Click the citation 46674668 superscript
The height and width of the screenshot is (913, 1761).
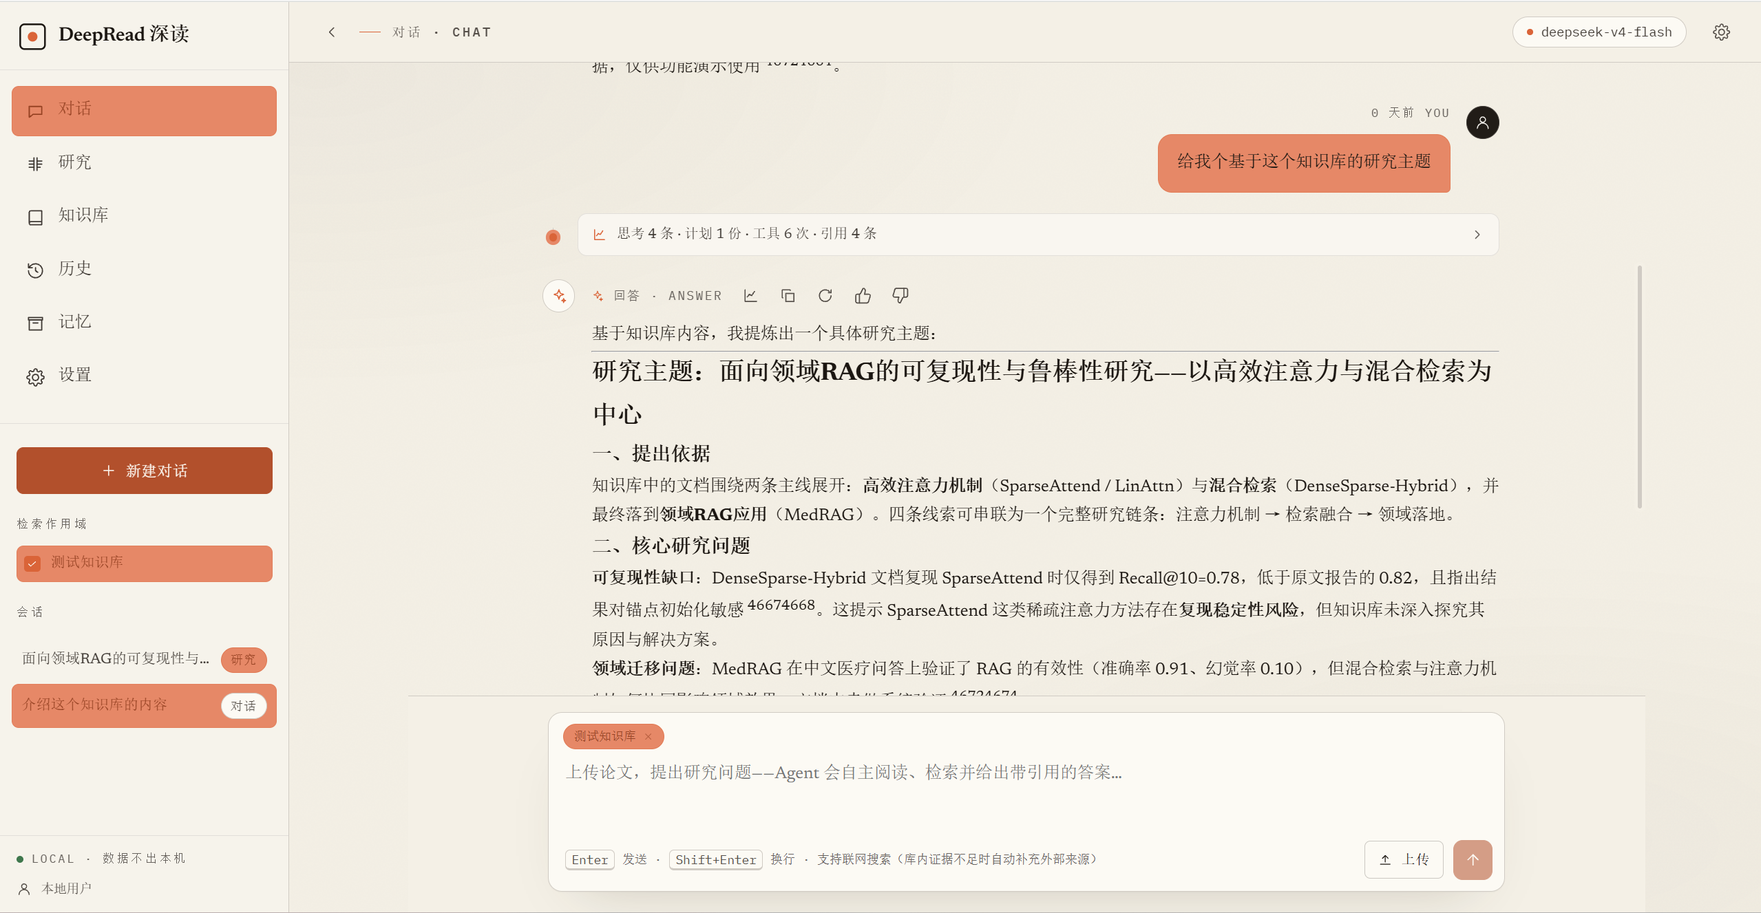pyautogui.click(x=781, y=605)
